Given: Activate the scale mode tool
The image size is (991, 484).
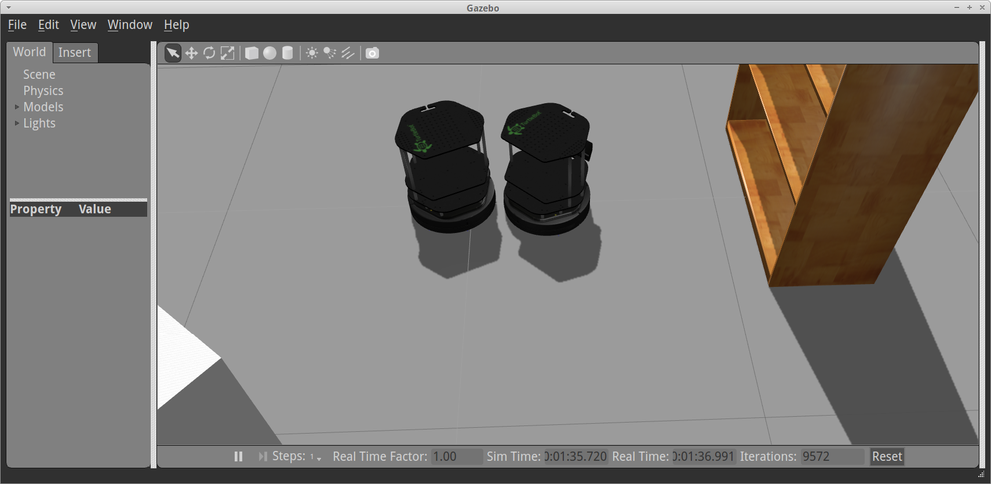Looking at the screenshot, I should coord(228,53).
